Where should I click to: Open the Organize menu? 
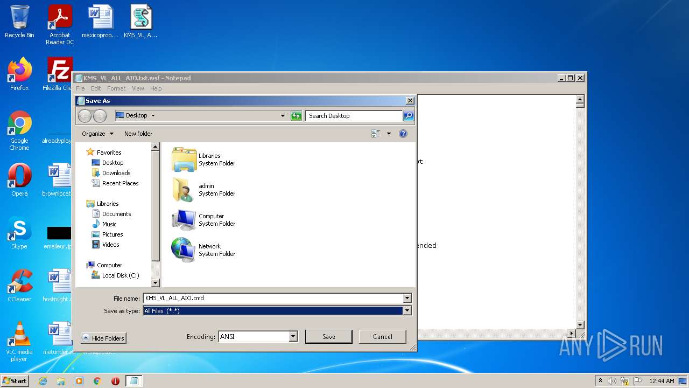[x=97, y=134]
